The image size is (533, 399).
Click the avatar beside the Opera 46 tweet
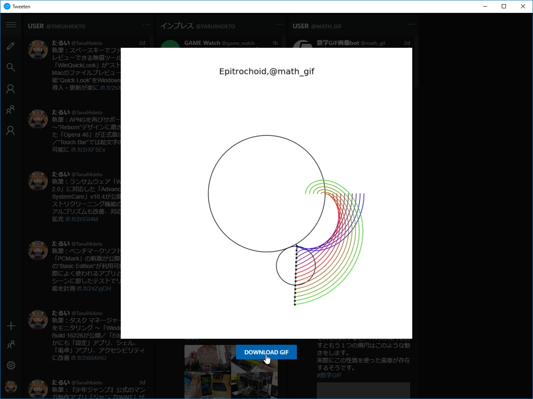coord(38,119)
